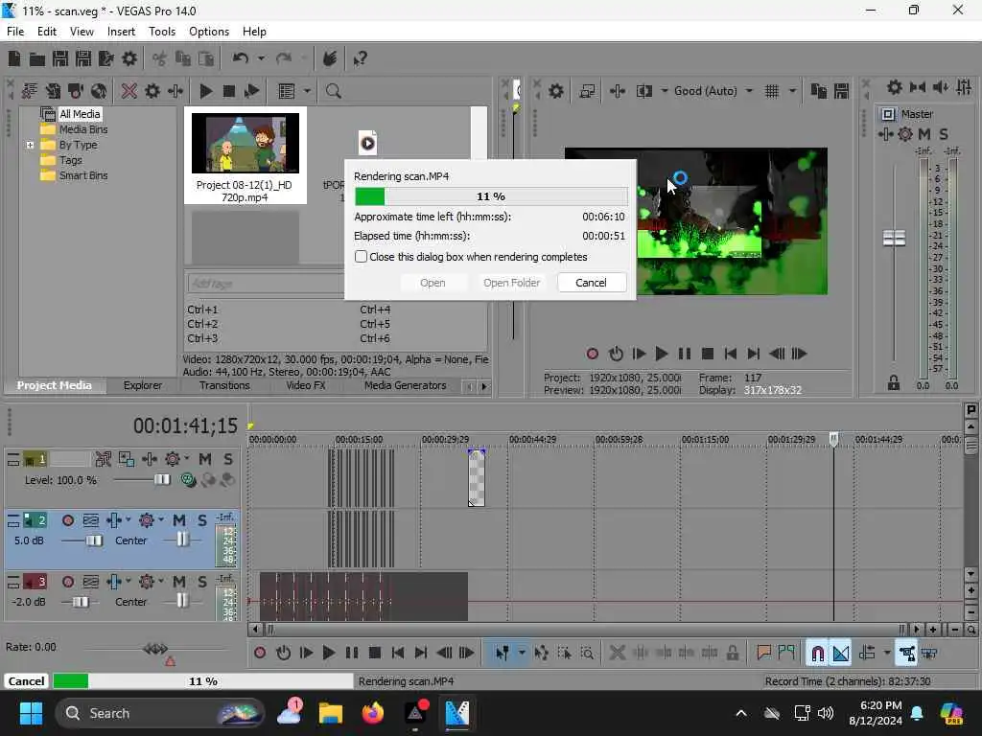
Task: Select Media Bins folder in tree
Action: (x=83, y=130)
